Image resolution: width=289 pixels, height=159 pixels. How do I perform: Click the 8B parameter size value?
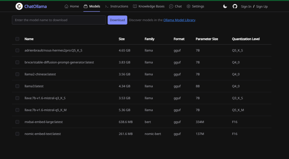tap(197, 86)
